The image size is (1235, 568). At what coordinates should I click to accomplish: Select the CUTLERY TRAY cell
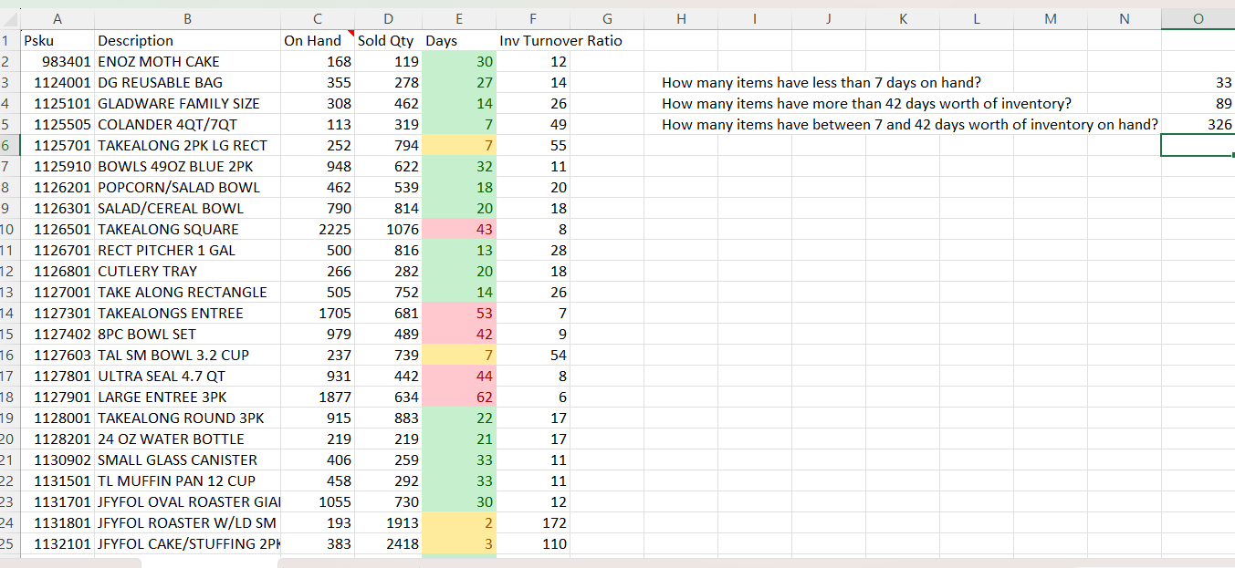[187, 271]
